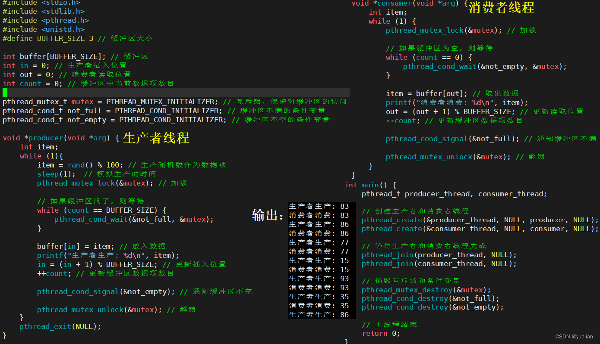This screenshot has height=344, width=600.
Task: Click the yellow 生产者线程 heading
Action: 156,138
